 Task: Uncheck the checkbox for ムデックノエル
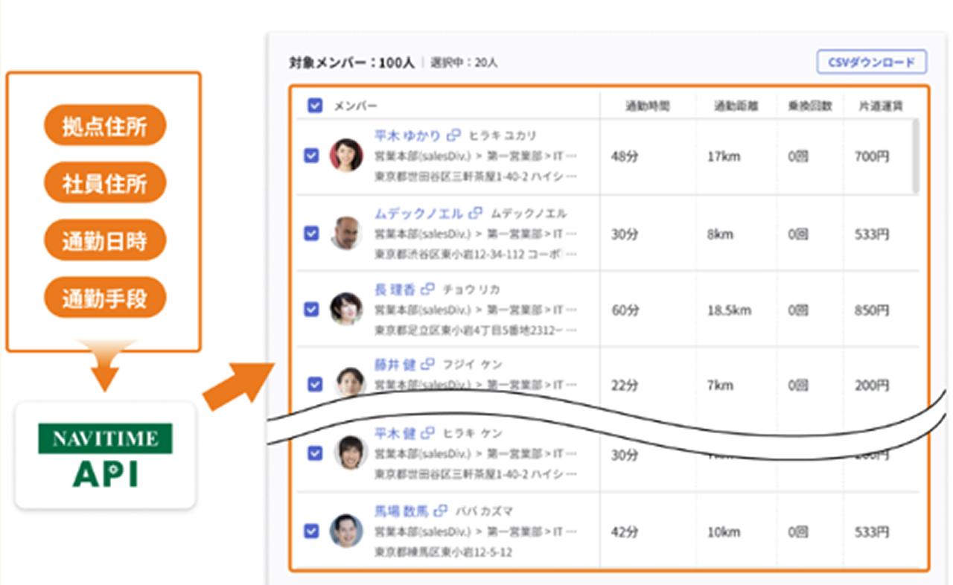(312, 233)
